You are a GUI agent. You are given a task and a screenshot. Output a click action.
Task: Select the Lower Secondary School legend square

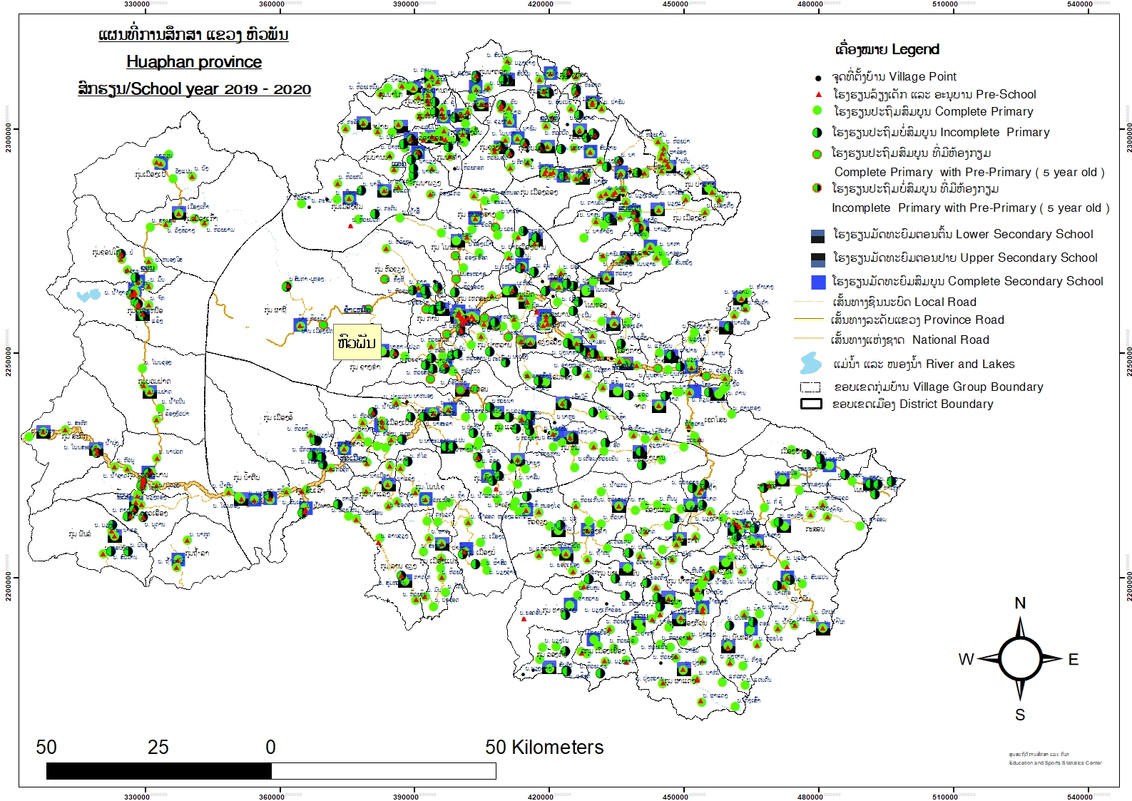tap(818, 236)
